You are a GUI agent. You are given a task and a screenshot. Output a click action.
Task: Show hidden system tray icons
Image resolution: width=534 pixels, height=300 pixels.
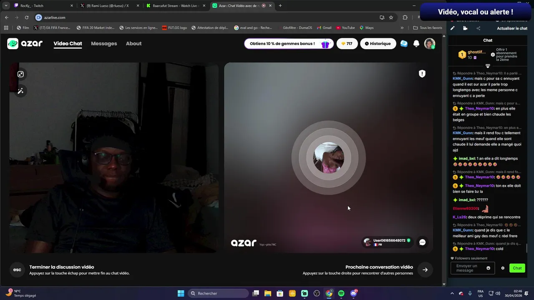coord(452,293)
